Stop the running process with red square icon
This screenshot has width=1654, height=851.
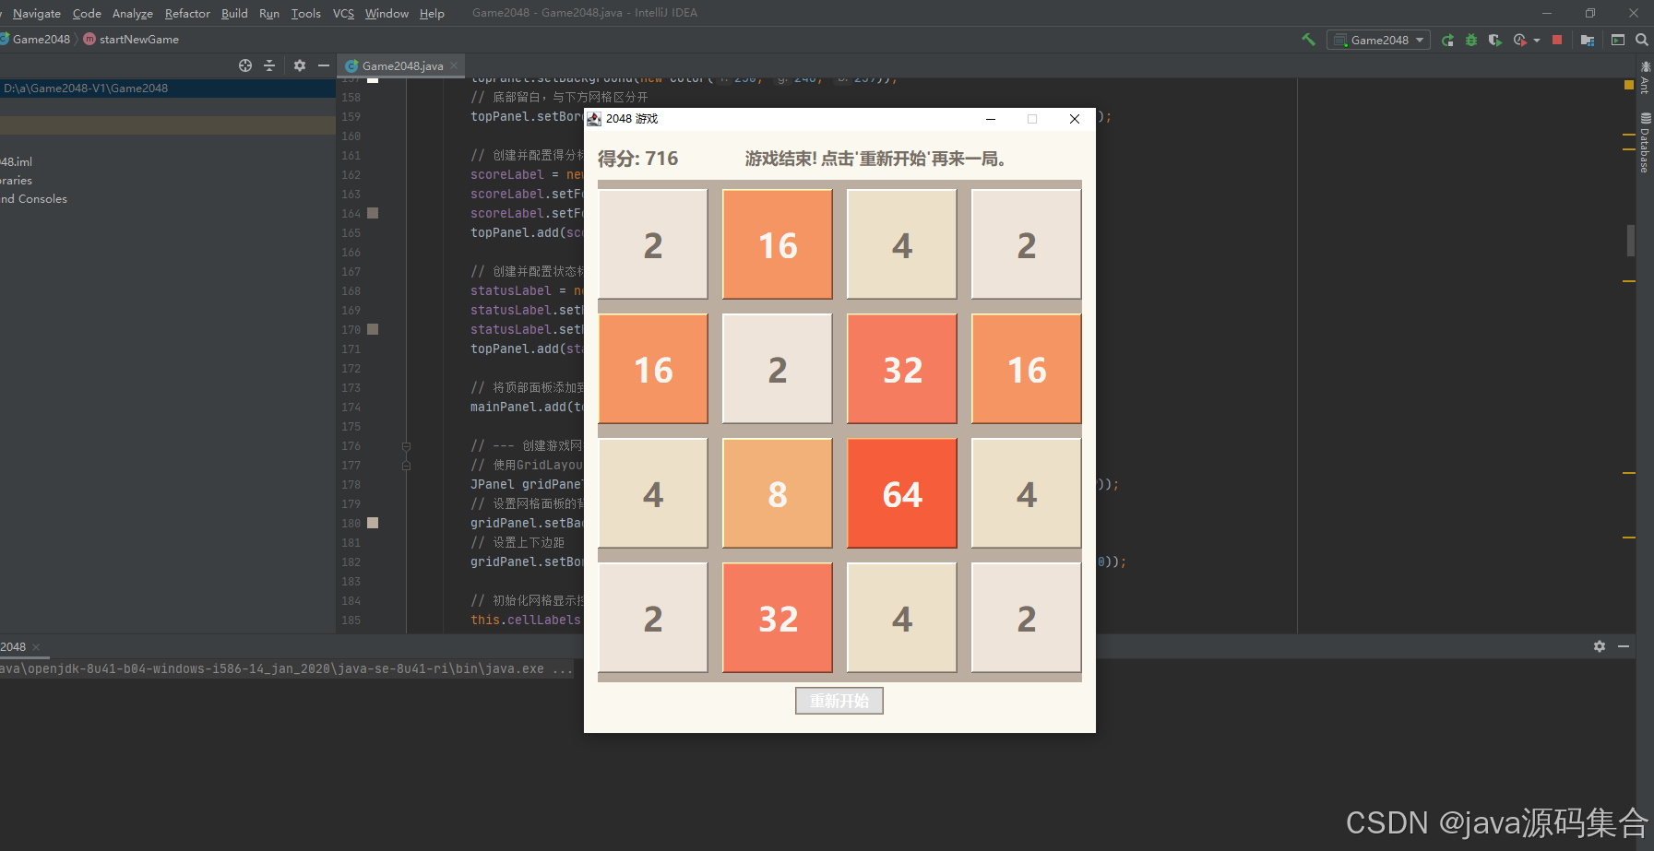1557,40
